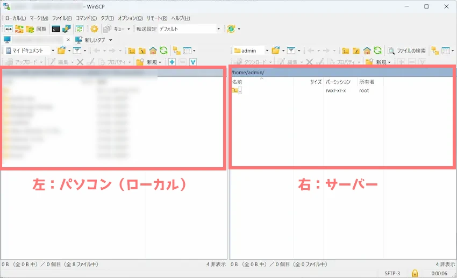This screenshot has height=278, width=457.
Task: Go to remote parent directory icon
Action: (346, 51)
